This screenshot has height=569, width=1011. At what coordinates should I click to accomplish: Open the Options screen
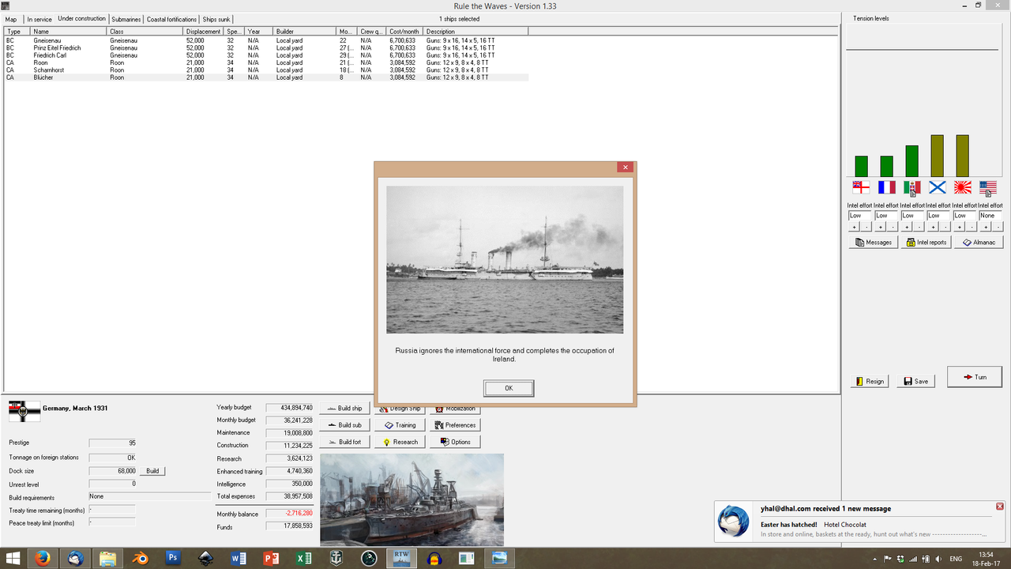[x=454, y=442]
